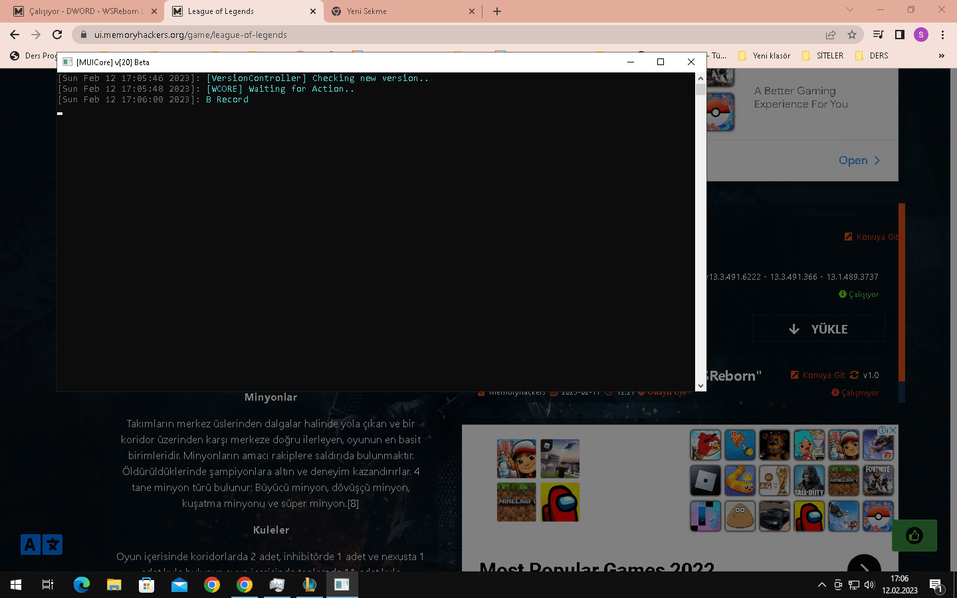Toggle Chrome's side panel
Screen dimensions: 957x598
(899, 35)
